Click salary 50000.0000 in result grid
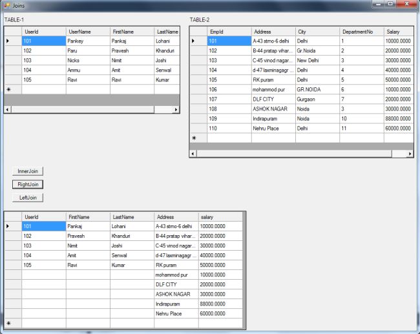420x334 pixels. coord(220,265)
